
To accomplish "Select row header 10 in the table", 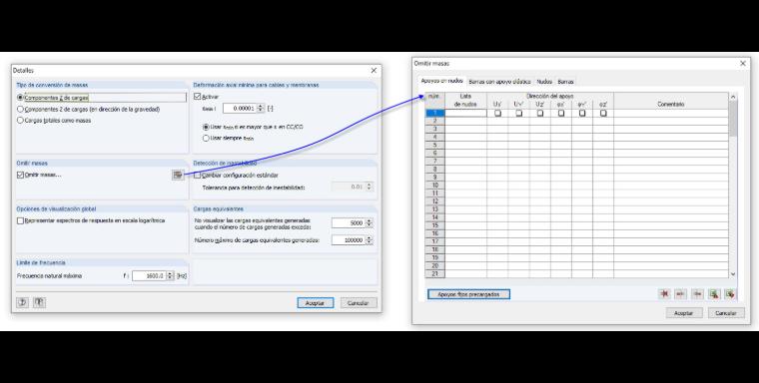I will click(434, 186).
